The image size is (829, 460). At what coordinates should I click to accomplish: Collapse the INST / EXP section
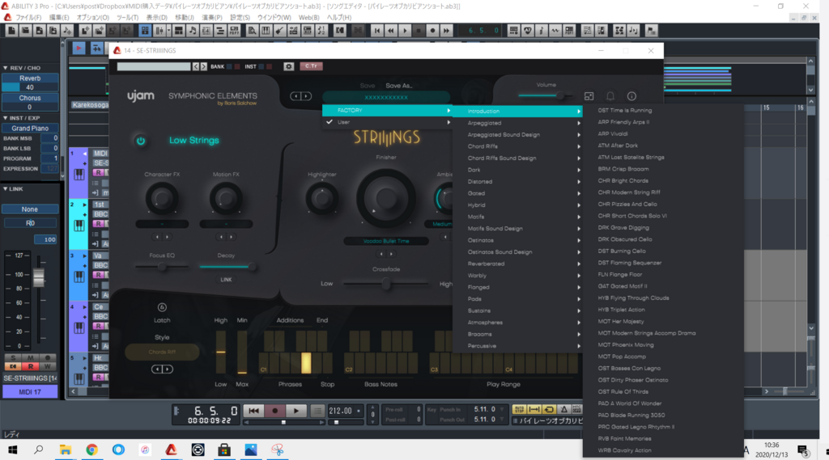pos(6,118)
